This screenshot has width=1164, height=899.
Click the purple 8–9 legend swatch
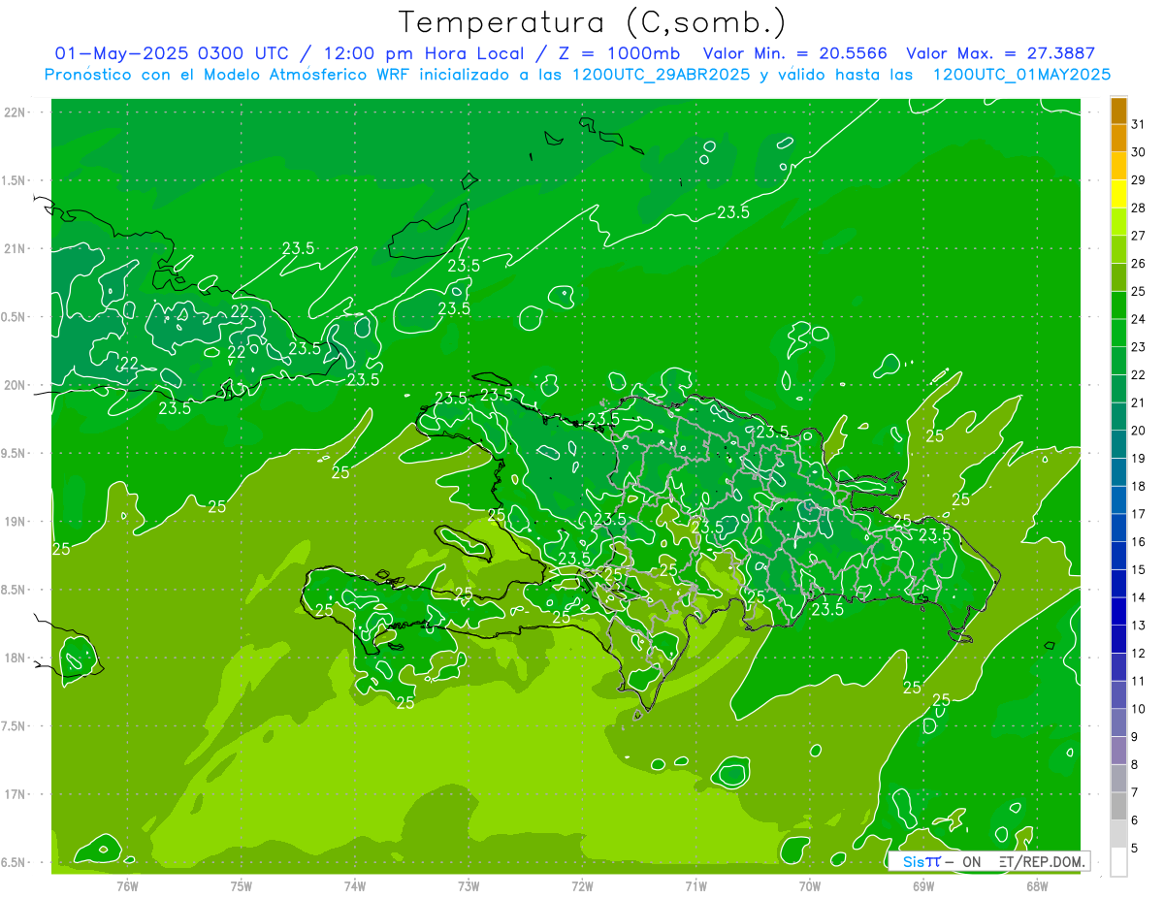1118,751
